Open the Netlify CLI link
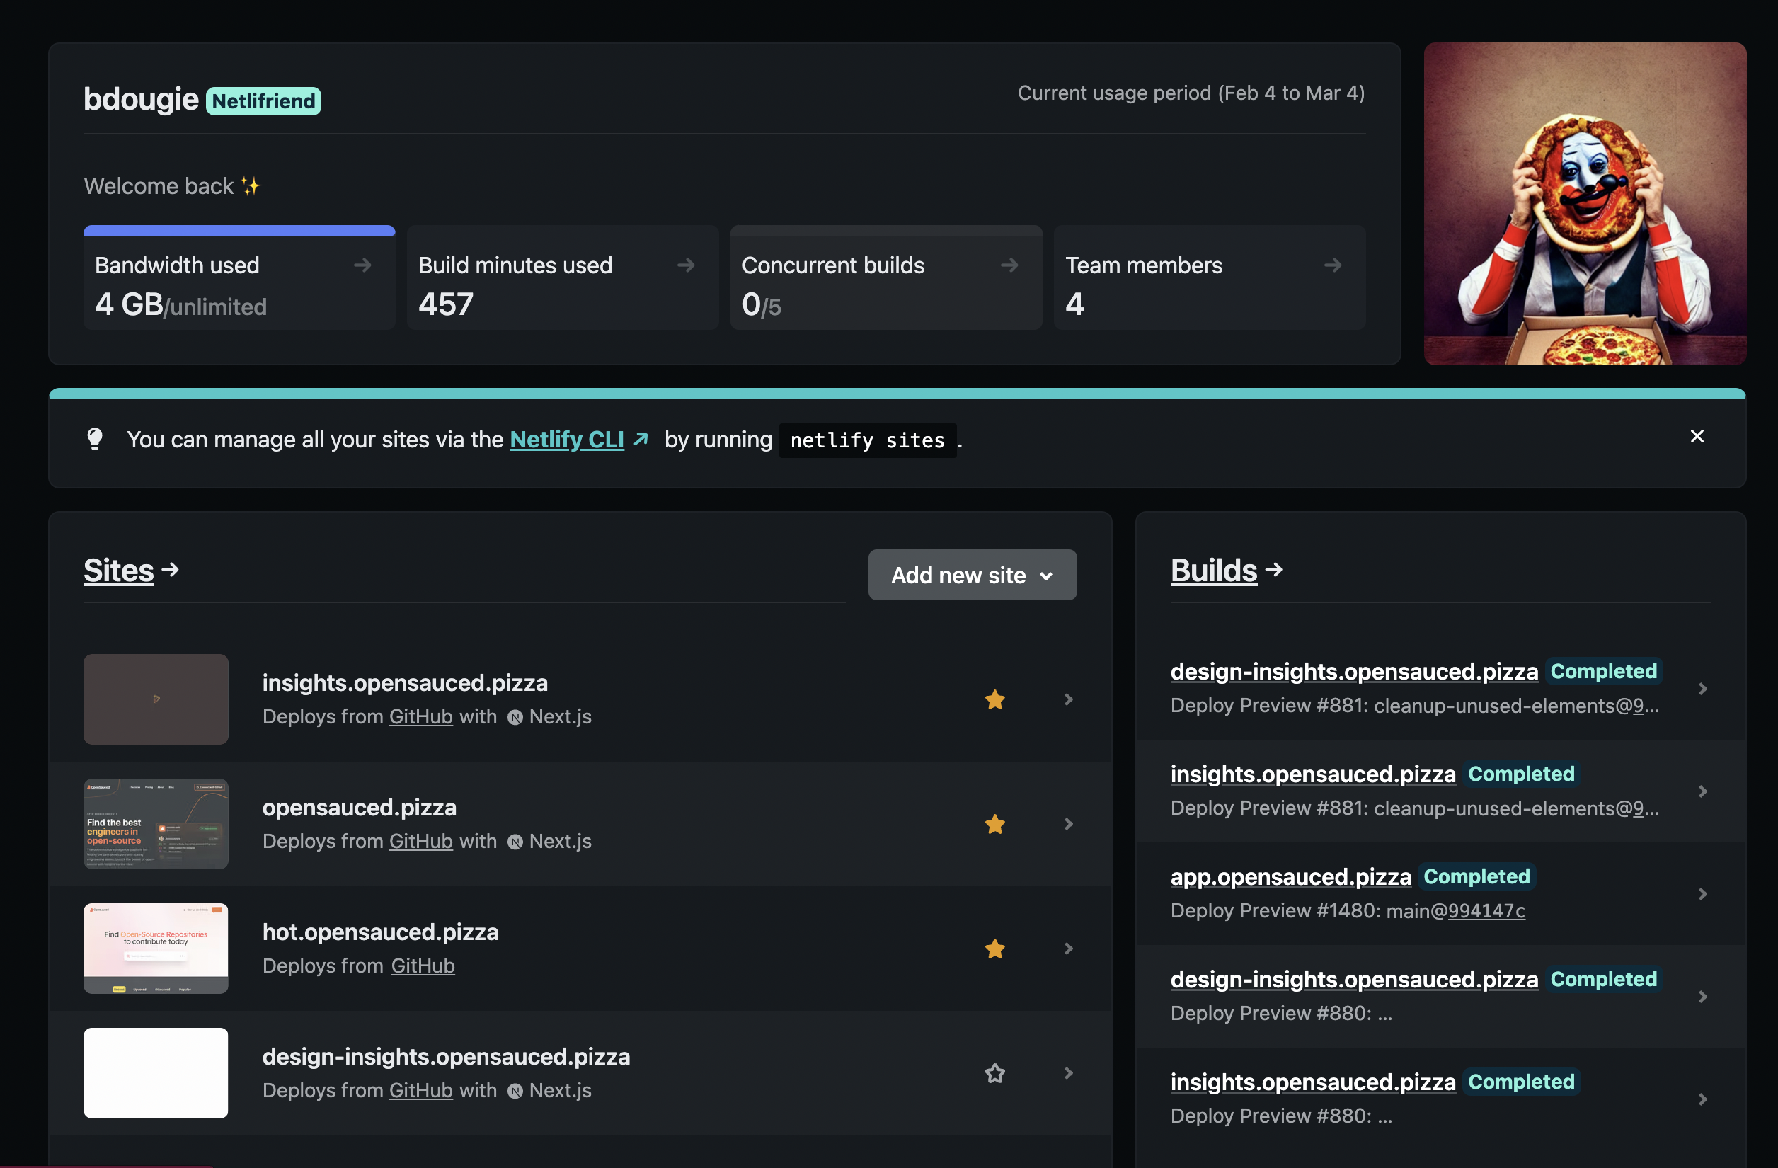The width and height of the screenshot is (1778, 1168). point(566,440)
